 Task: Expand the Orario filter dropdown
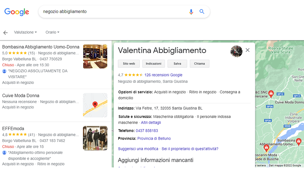click(52, 32)
